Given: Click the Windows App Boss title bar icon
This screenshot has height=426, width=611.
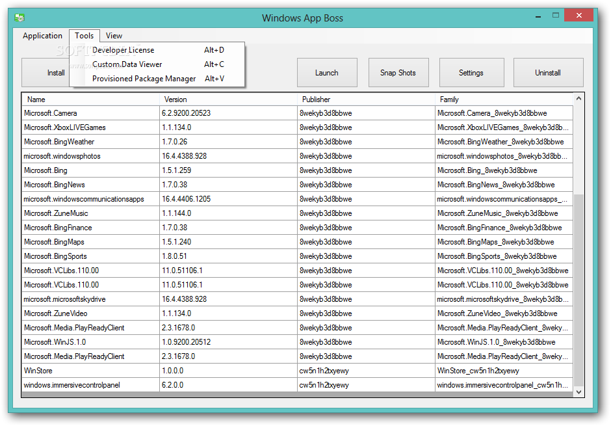Looking at the screenshot, I should coord(19,18).
